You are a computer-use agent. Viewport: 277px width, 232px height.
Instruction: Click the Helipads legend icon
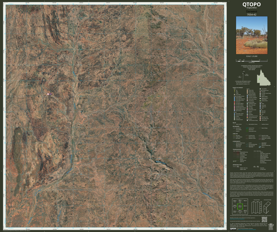point(260,95)
